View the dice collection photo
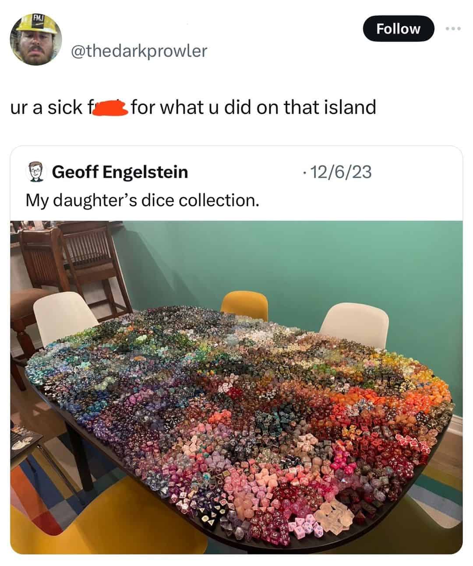 tap(236, 387)
